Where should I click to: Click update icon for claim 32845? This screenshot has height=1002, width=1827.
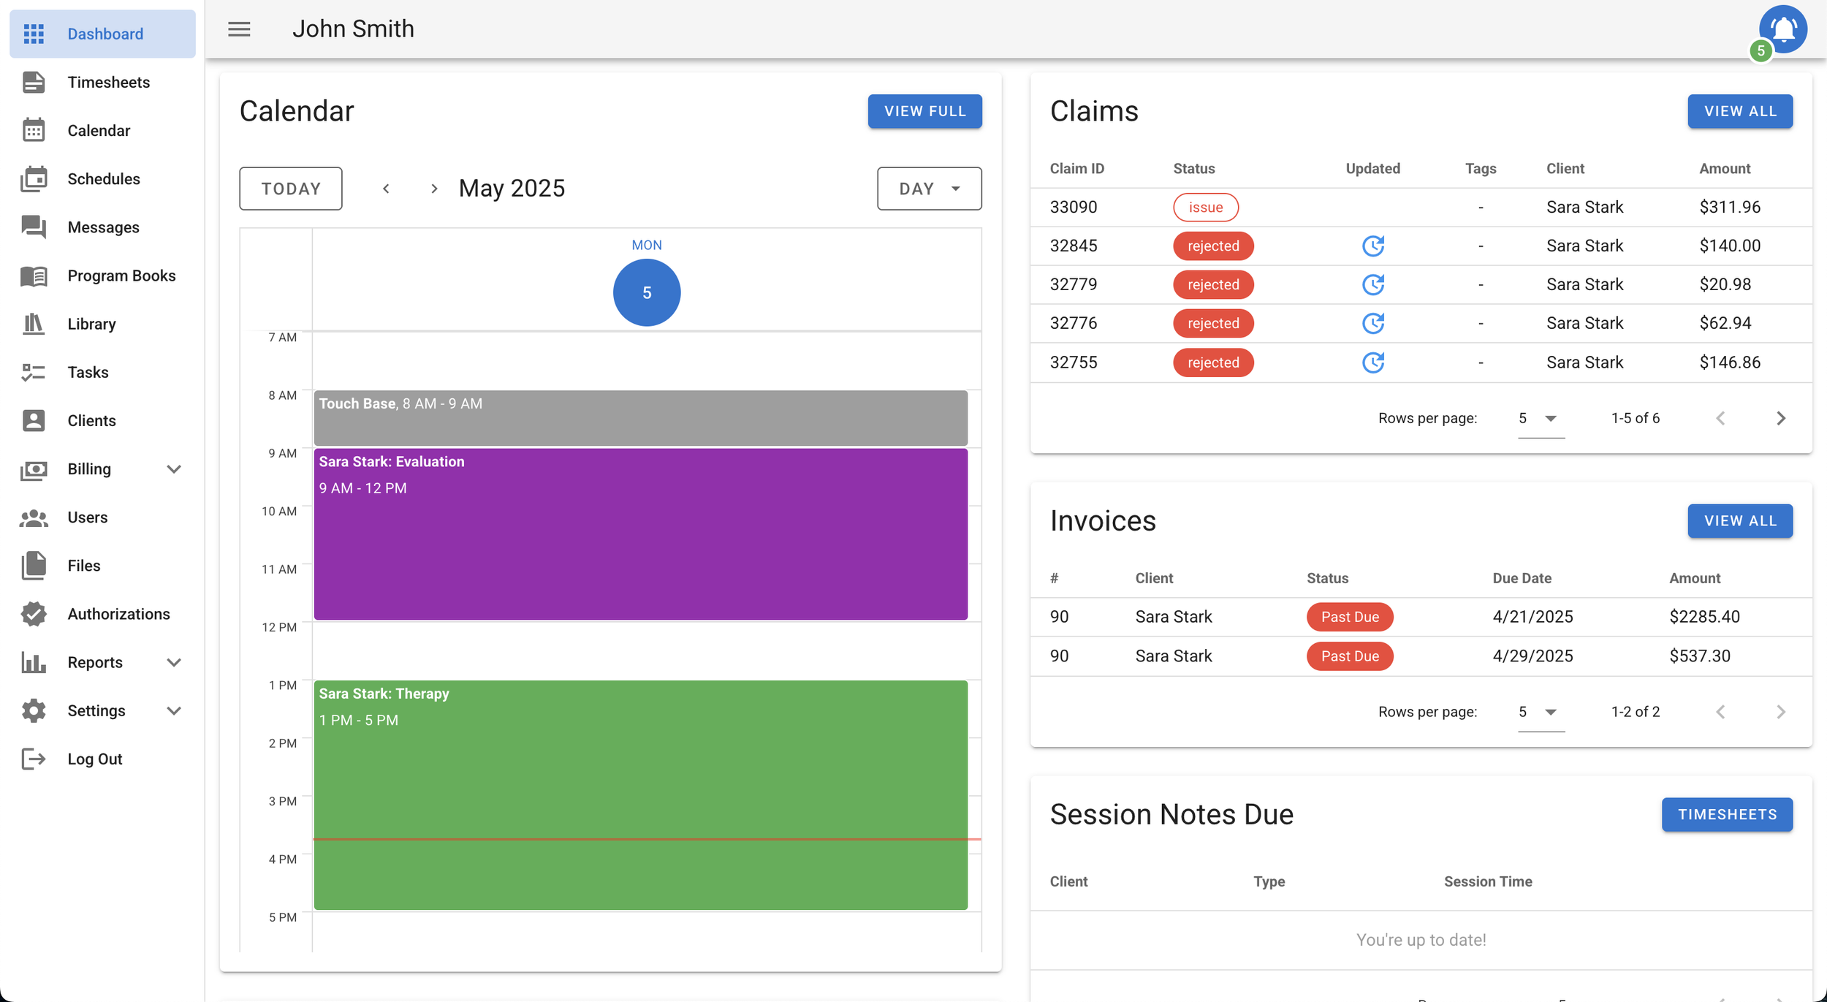(1372, 246)
